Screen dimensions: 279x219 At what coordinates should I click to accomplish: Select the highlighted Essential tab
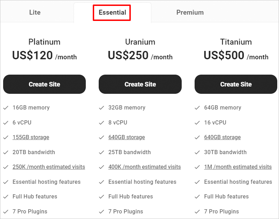point(112,12)
